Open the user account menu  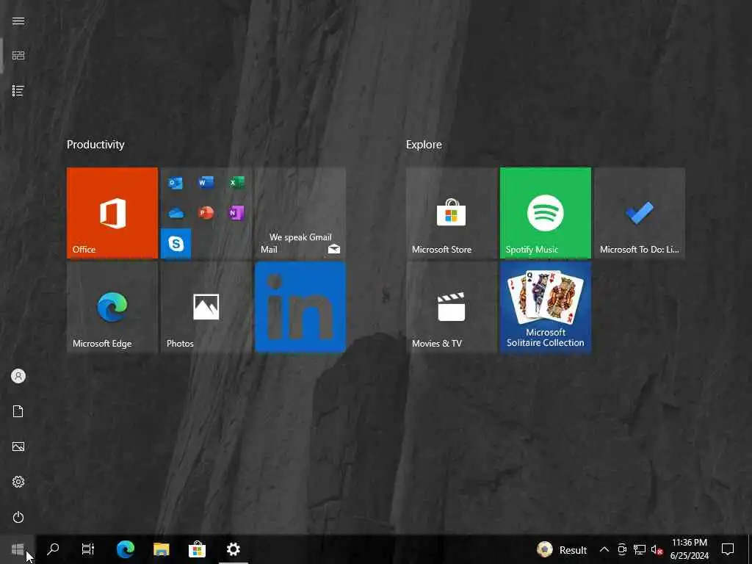18,376
